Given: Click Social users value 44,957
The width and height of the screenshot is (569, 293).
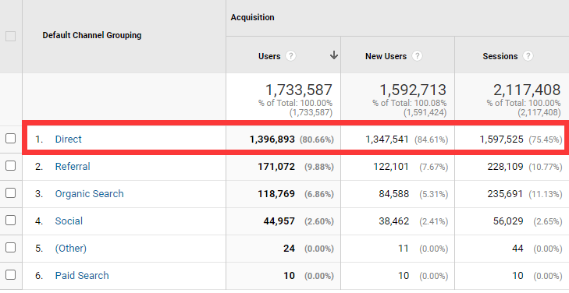Looking at the screenshot, I should tap(279, 221).
